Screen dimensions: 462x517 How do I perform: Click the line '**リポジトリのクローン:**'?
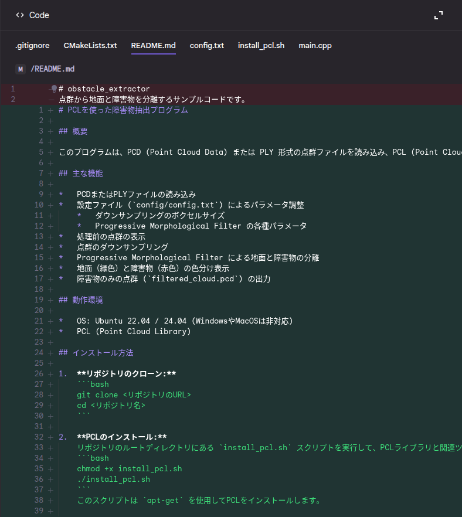click(126, 374)
